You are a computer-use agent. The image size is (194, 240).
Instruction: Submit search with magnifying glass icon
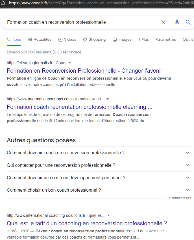[x=188, y=22]
